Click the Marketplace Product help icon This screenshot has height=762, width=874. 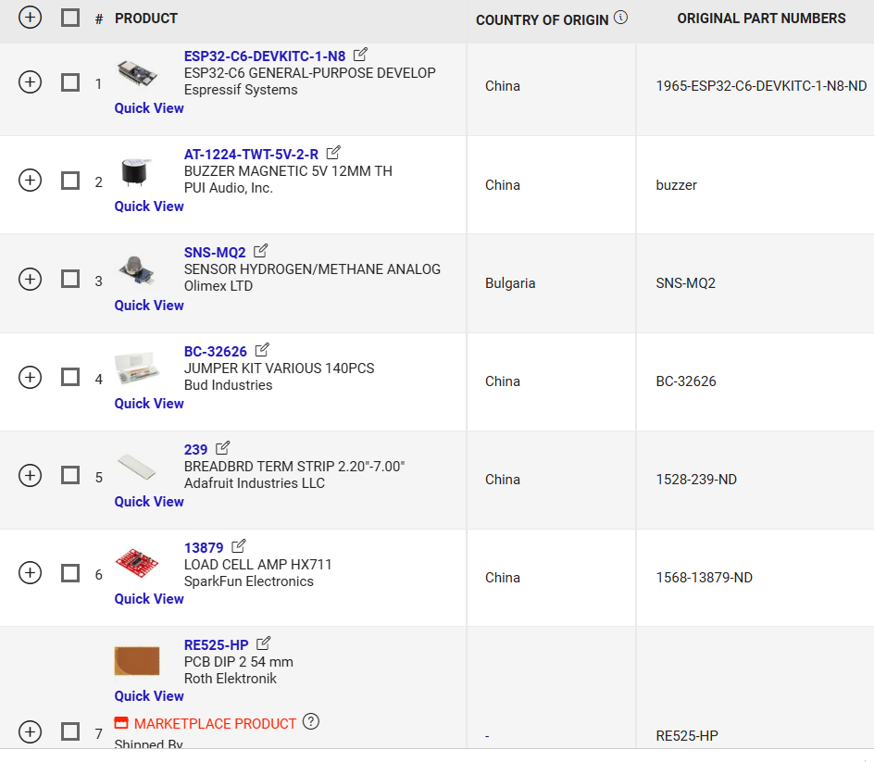311,721
